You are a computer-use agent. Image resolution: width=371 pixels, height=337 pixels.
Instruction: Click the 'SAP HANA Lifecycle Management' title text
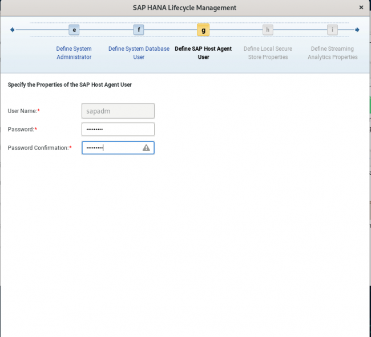[184, 8]
